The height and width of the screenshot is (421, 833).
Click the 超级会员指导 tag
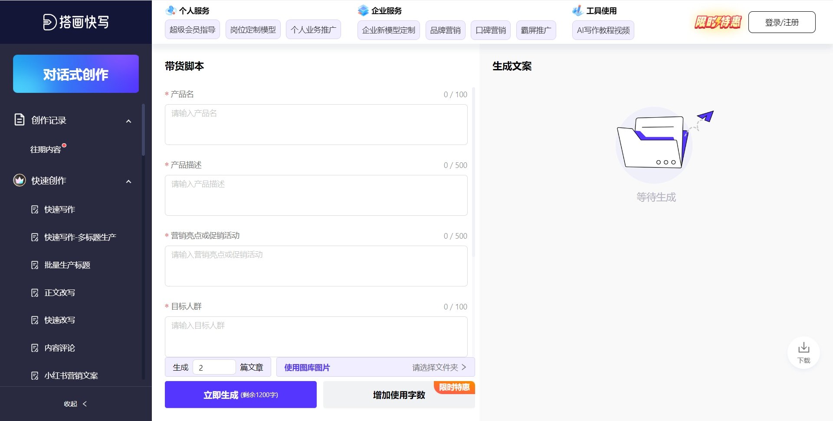point(192,30)
